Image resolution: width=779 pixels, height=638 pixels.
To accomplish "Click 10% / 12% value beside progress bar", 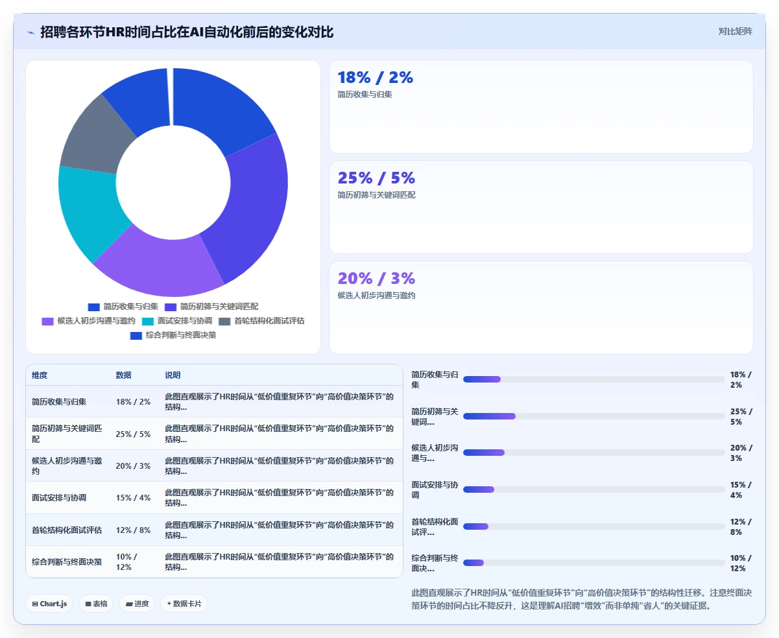I will [x=741, y=563].
